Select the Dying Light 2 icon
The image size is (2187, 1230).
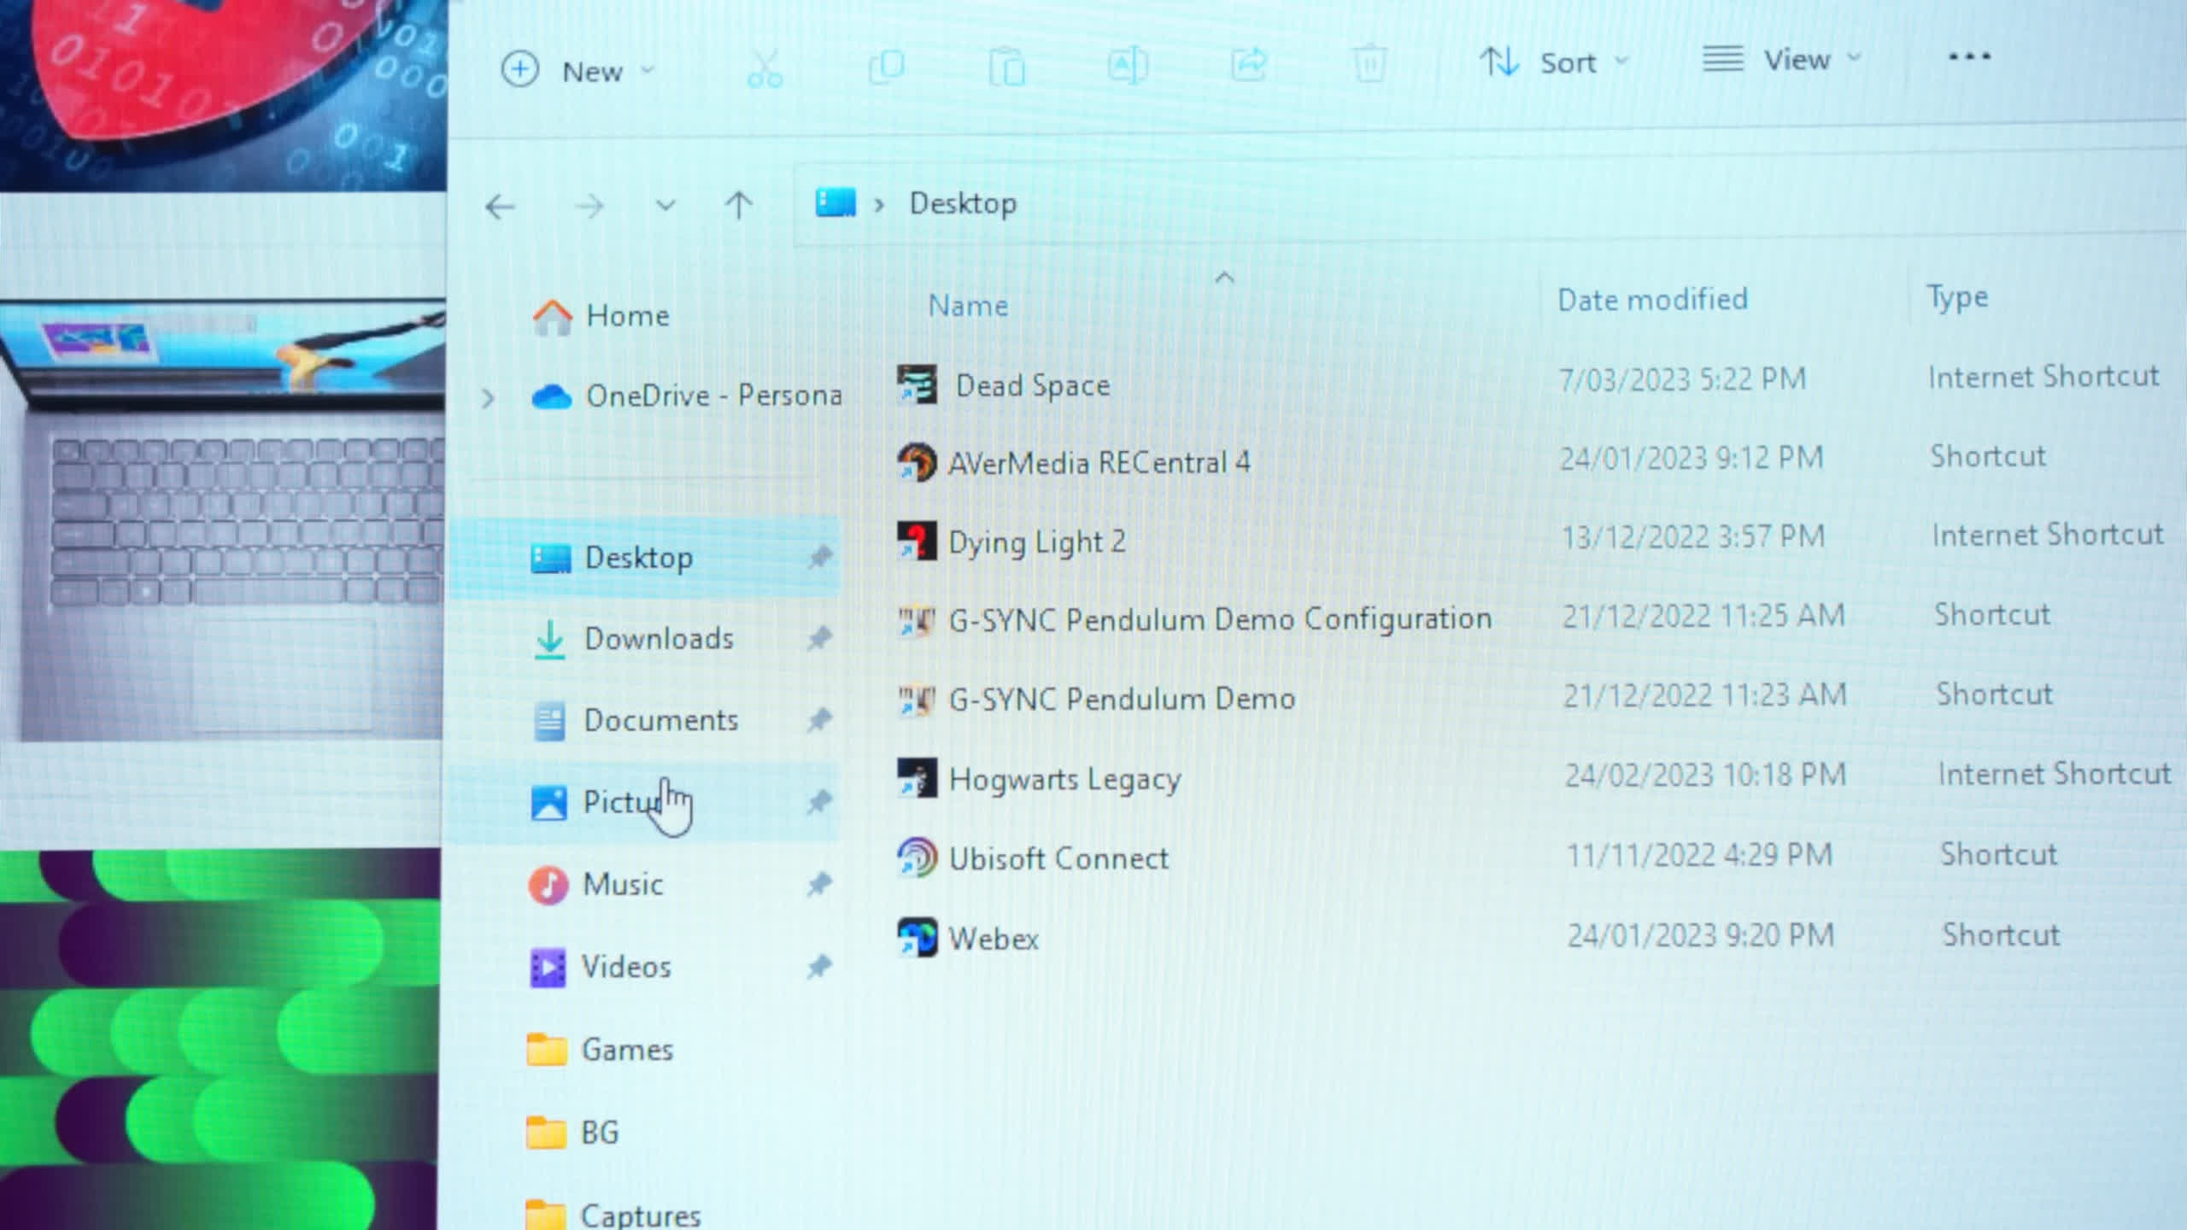(x=917, y=542)
